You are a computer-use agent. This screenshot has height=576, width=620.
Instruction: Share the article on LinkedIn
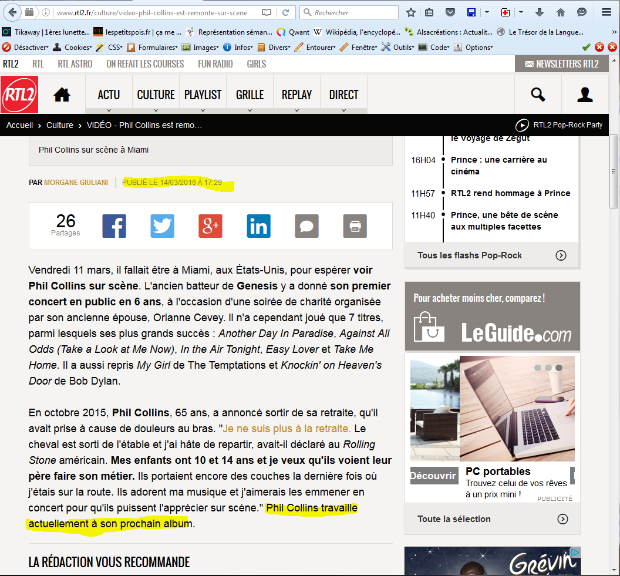pos(259,226)
